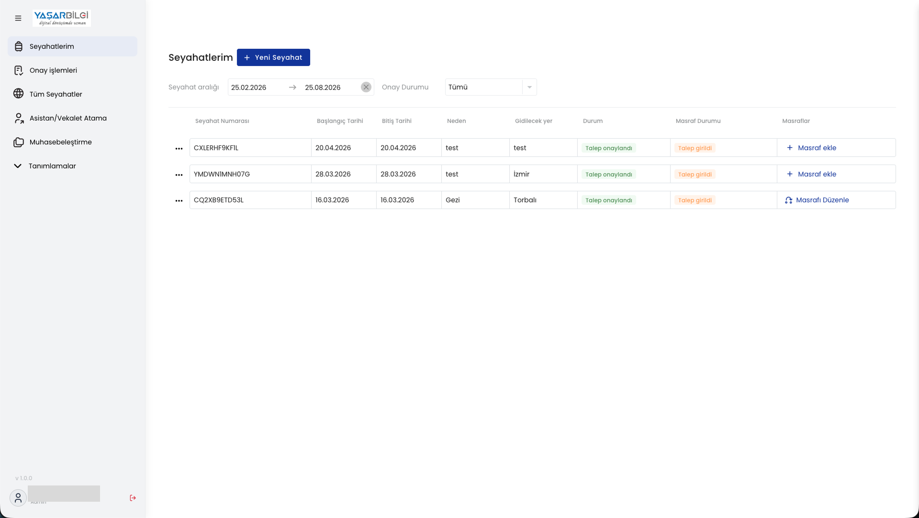The height and width of the screenshot is (518, 919).
Task: Click the Masraflar column header
Action: tap(796, 121)
